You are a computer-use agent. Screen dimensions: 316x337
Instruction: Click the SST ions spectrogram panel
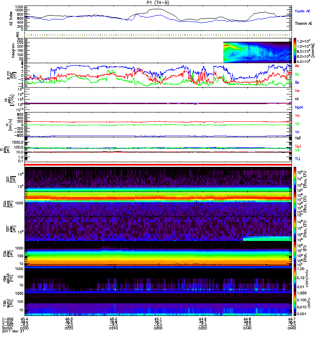(158, 179)
